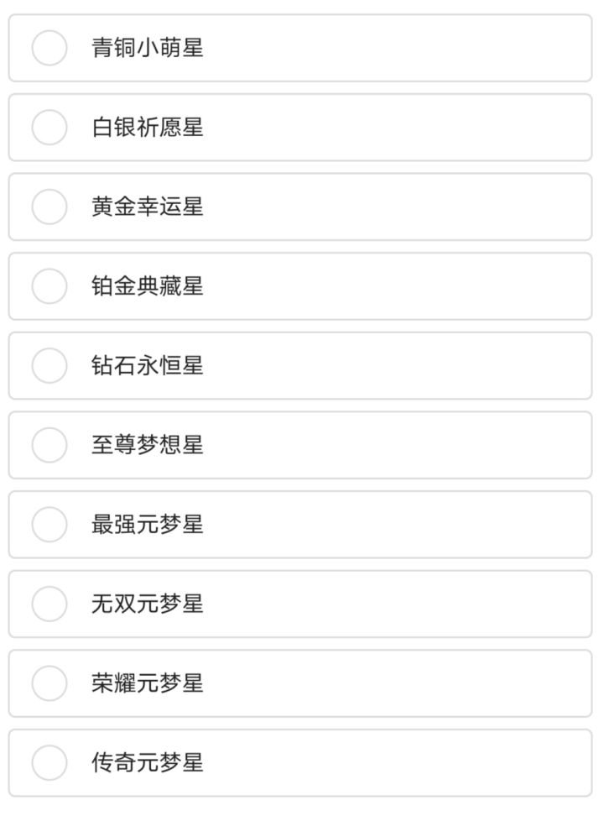Screen dimensions: 604x816
Task: Pick the 无双元梦星 radio circle
Action: (x=49, y=604)
